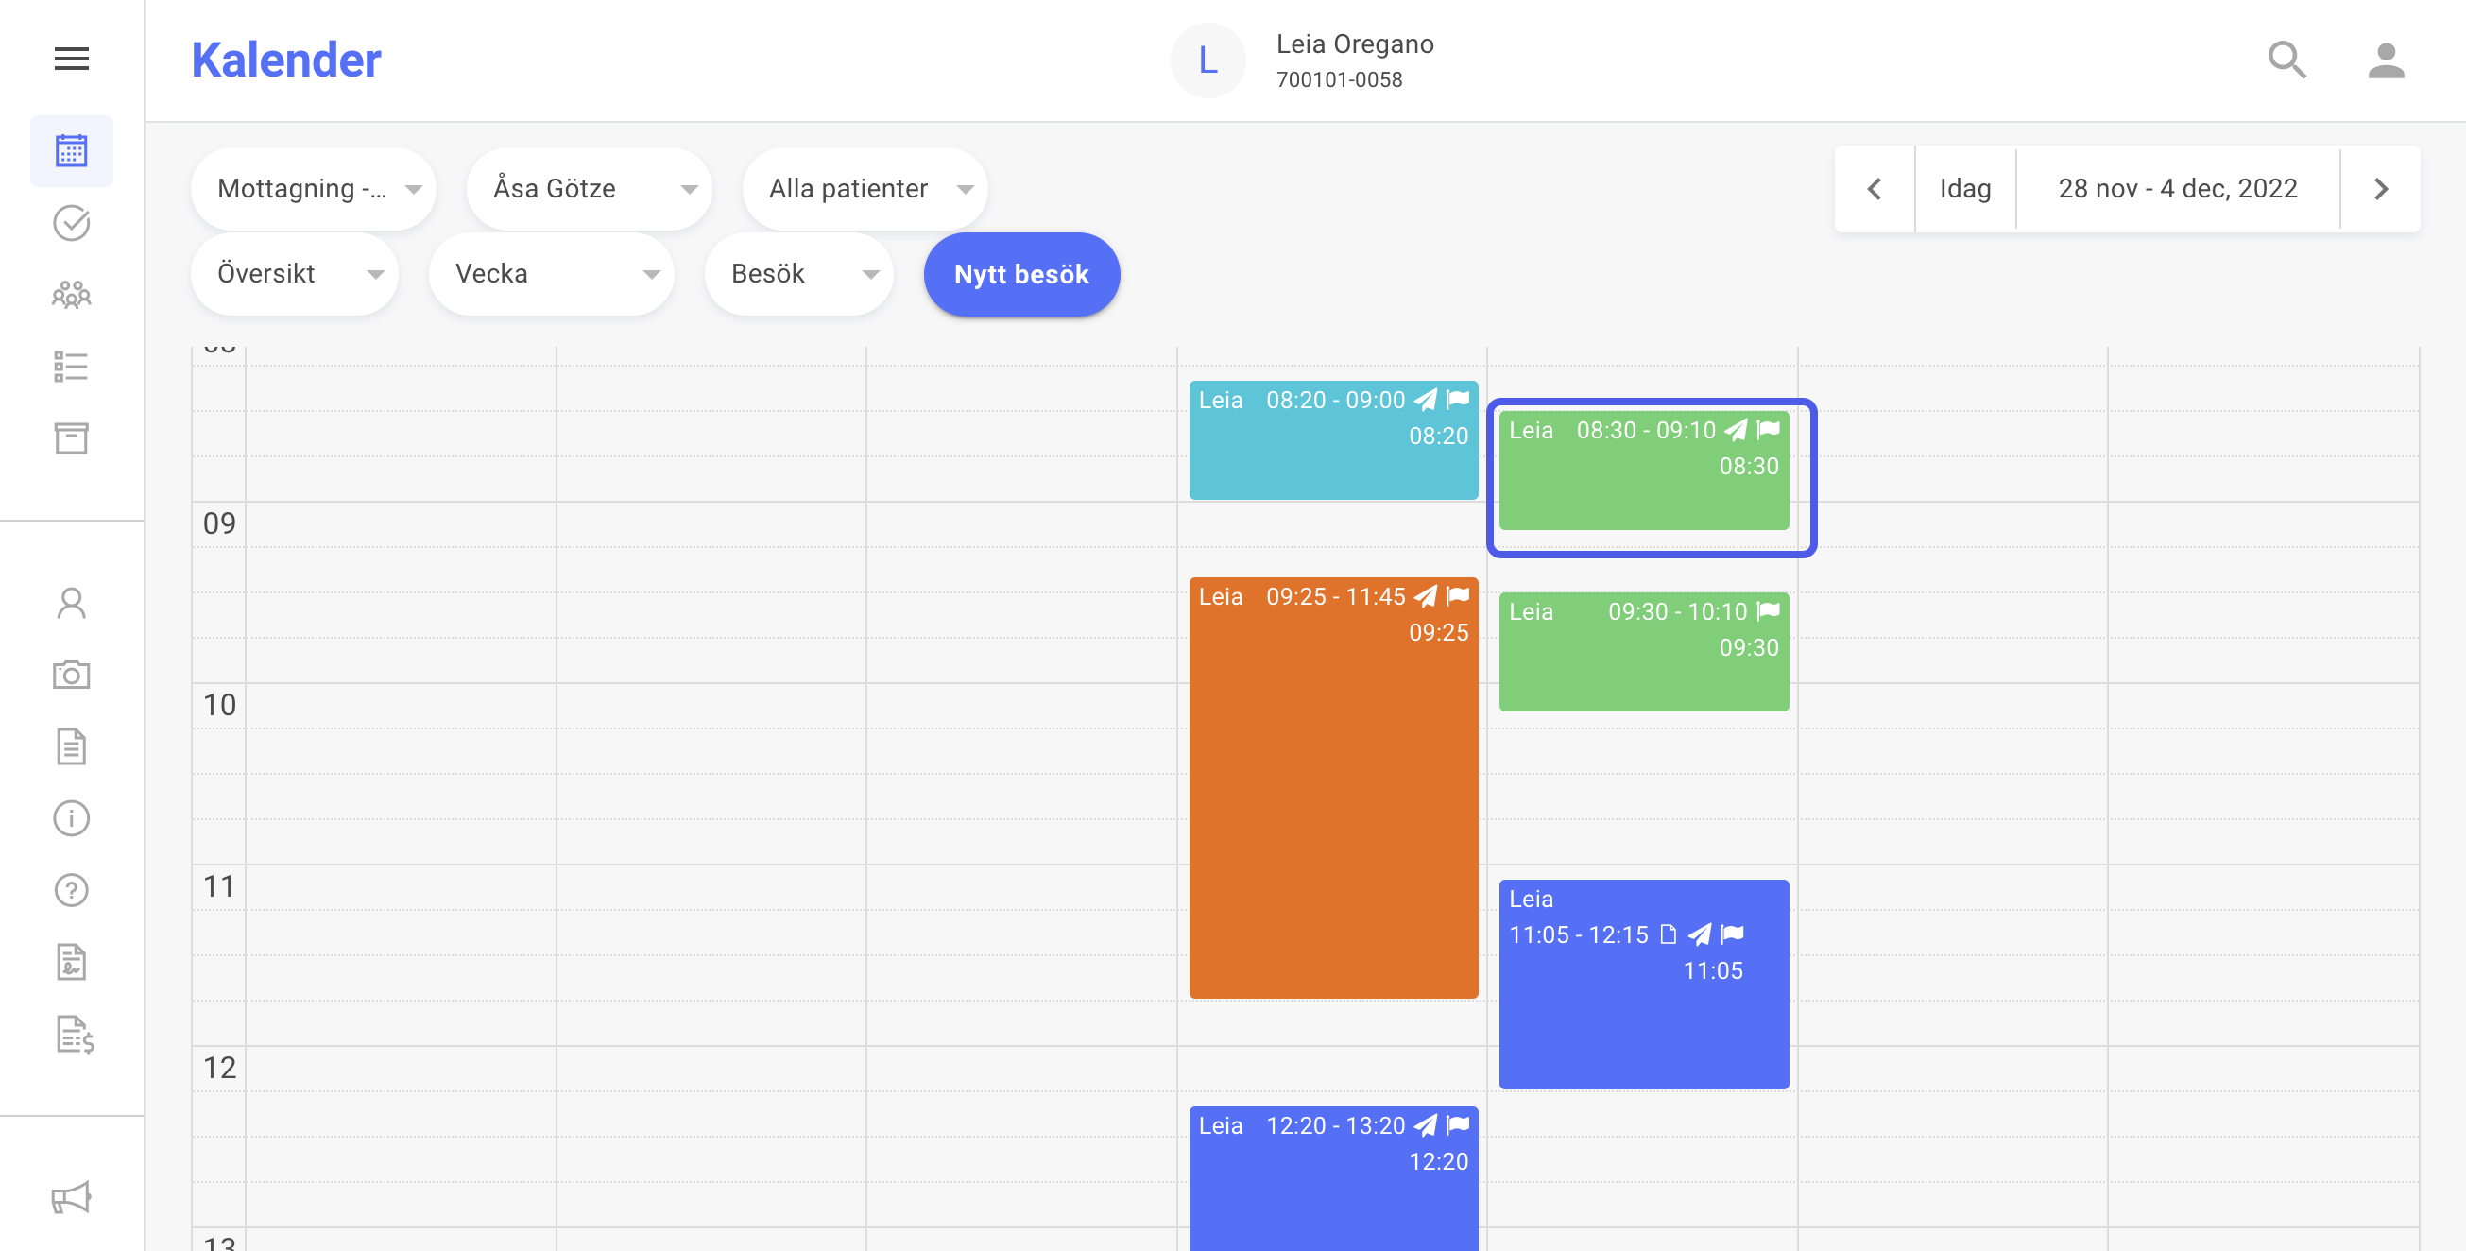
Task: Open the blue 12:20 - 13:20 visit
Action: point(1333,1179)
